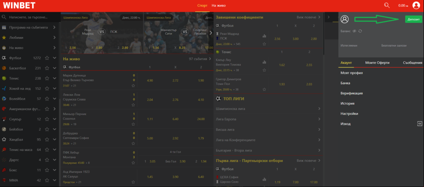
Task: Click the Волейбол ball icon in sidebar
Action: (x=4, y=99)
